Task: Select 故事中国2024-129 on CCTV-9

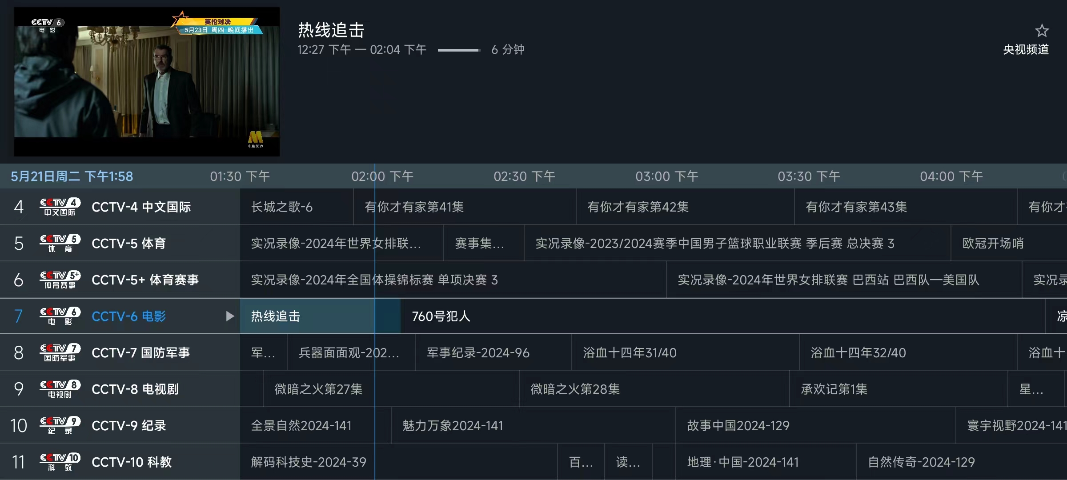Action: pos(738,425)
